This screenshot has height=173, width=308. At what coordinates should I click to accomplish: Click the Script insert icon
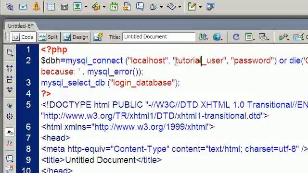click(x=171, y=7)
